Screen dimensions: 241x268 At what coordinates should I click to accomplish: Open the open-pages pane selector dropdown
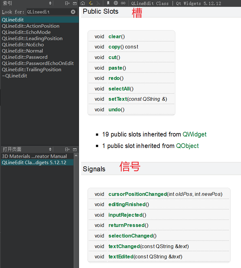coord(50,149)
